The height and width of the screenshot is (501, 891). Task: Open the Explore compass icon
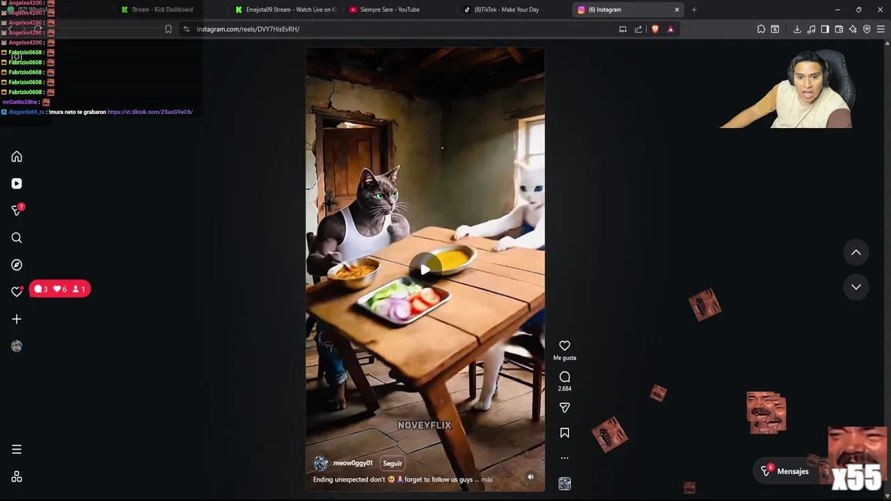tap(17, 265)
